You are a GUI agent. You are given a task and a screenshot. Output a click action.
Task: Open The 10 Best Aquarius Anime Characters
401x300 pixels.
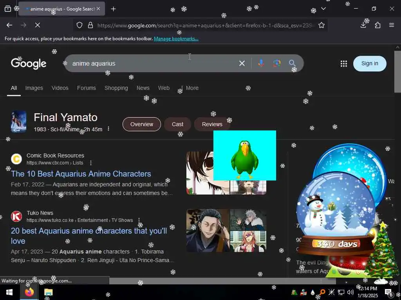[81, 174]
